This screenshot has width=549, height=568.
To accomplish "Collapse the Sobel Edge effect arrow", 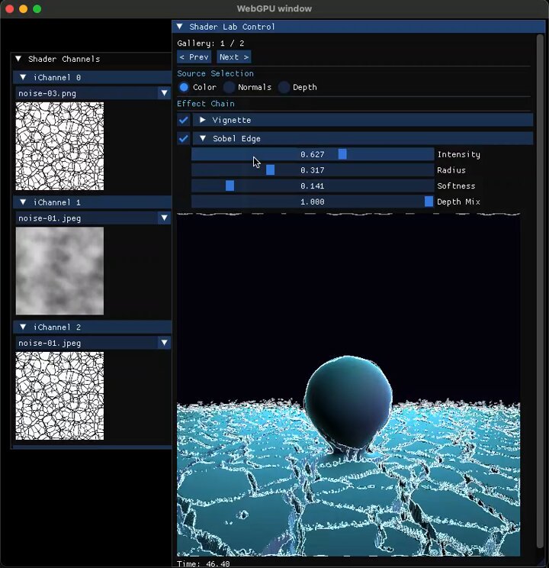I will (203, 138).
